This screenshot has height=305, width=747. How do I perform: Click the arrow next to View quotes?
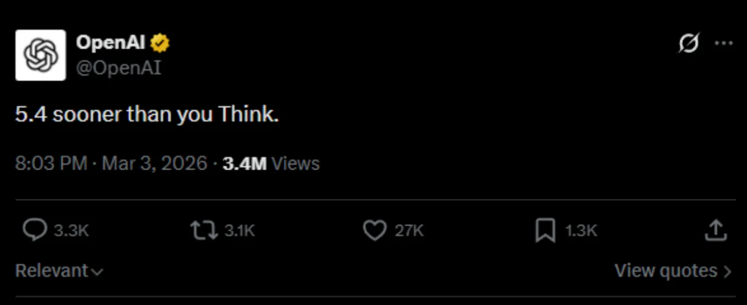(x=727, y=271)
